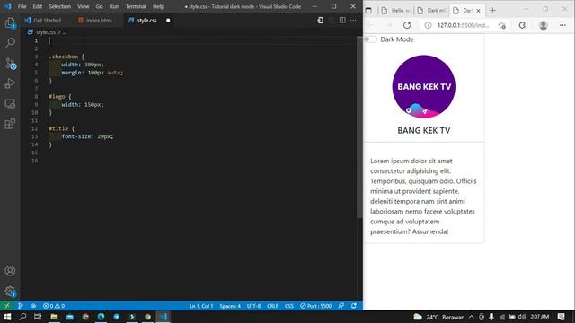Viewport: 575px width, 323px height.
Task: Click the Git branch icon in the status bar
Action: click(x=21, y=306)
